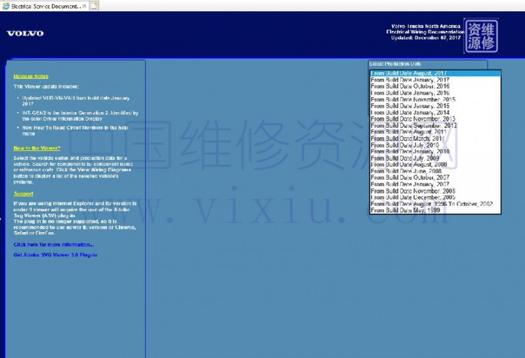Open the Support link
Screen dimensions: 525x358
[24, 193]
